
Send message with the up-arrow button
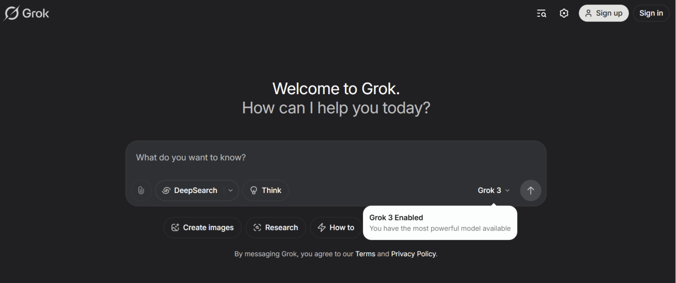click(530, 190)
